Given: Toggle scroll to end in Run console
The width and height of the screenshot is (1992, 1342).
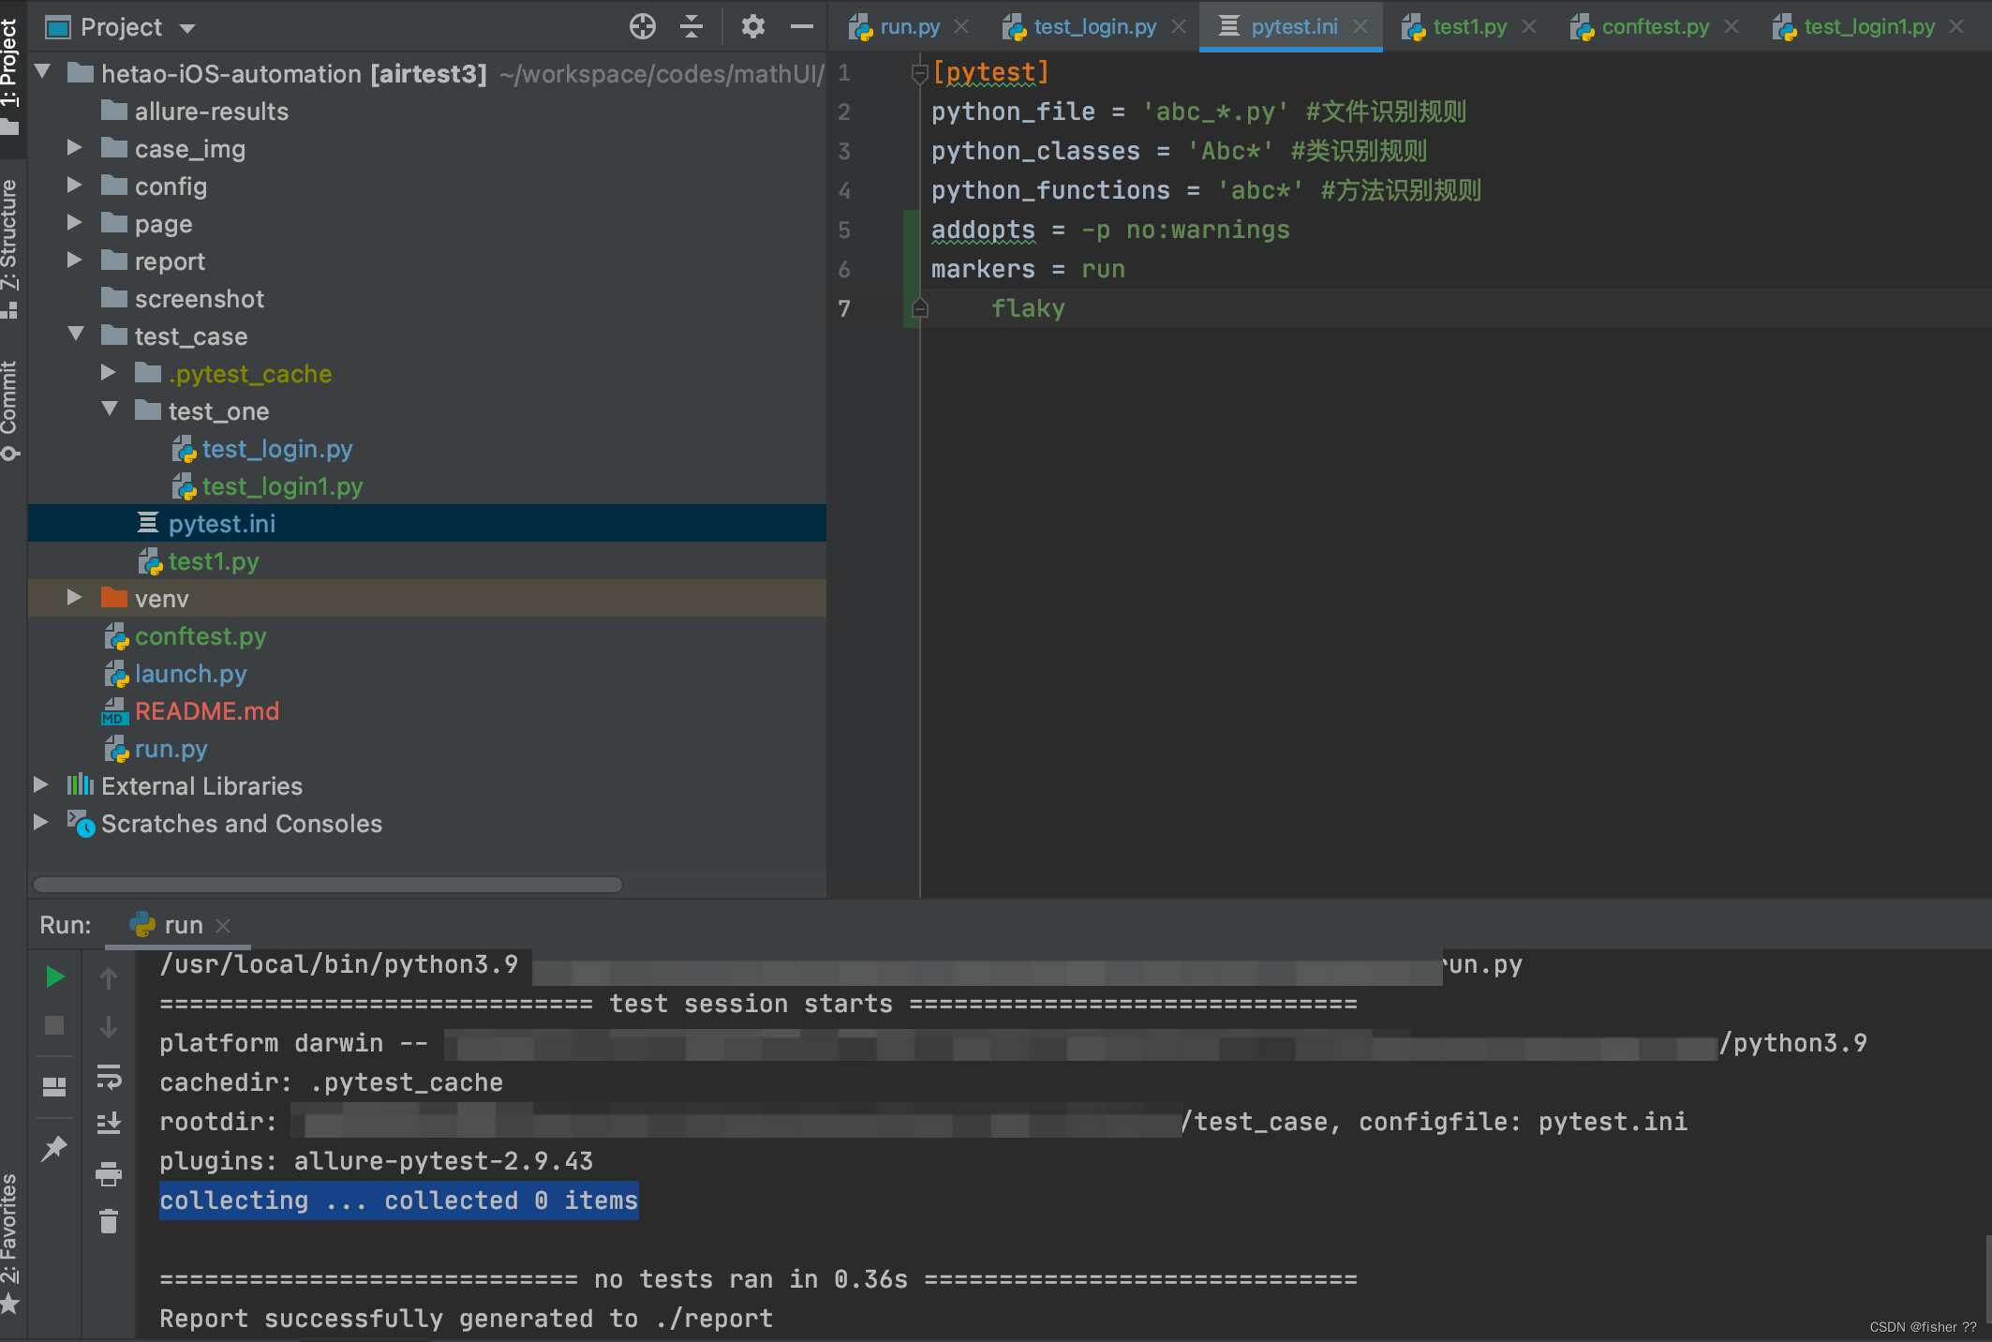Looking at the screenshot, I should (109, 1123).
